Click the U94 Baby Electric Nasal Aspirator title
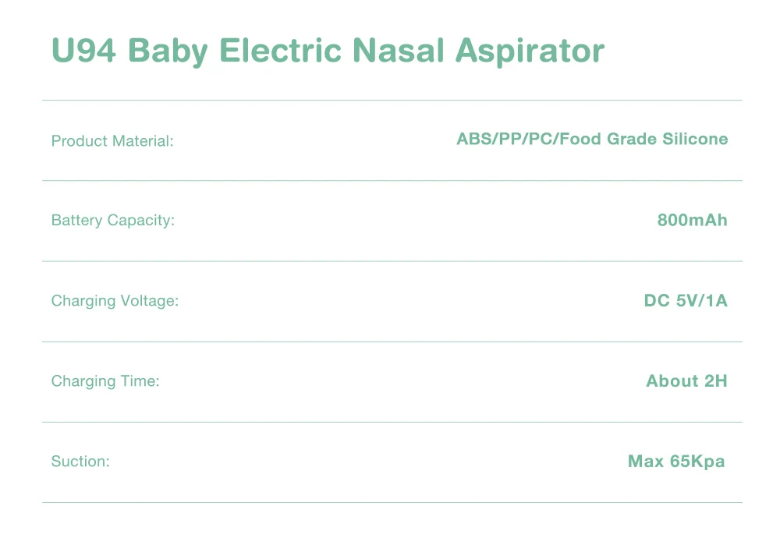This screenshot has height=552, width=780. (x=328, y=51)
